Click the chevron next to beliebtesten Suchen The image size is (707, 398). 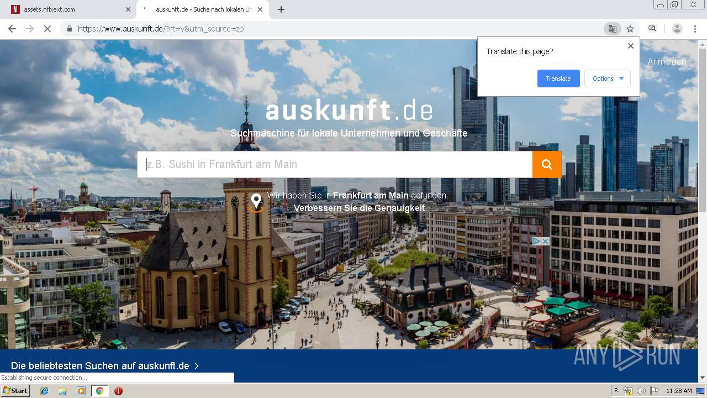[197, 366]
